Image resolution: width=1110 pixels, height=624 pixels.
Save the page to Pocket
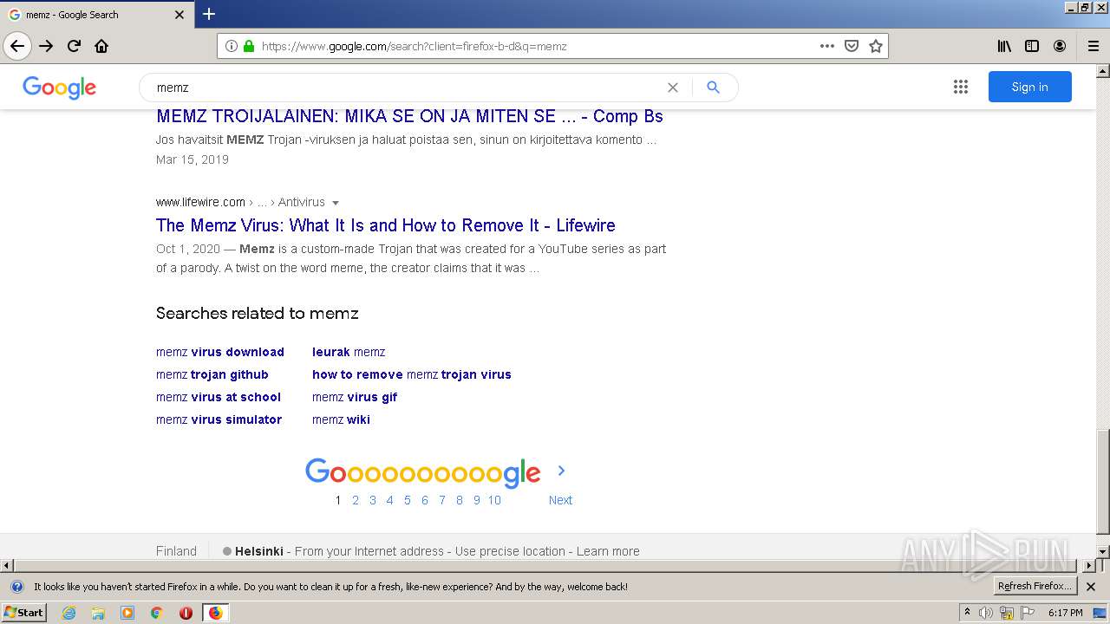click(852, 46)
